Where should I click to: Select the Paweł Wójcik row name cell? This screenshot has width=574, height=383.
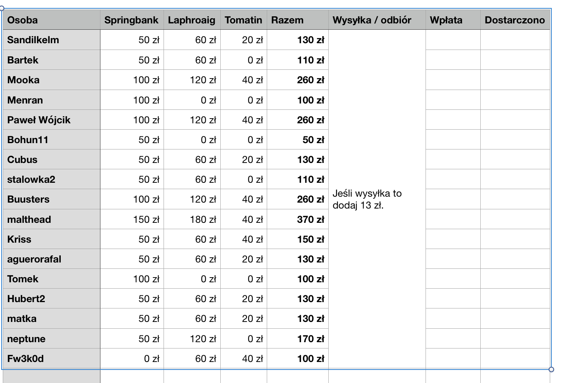(x=51, y=120)
